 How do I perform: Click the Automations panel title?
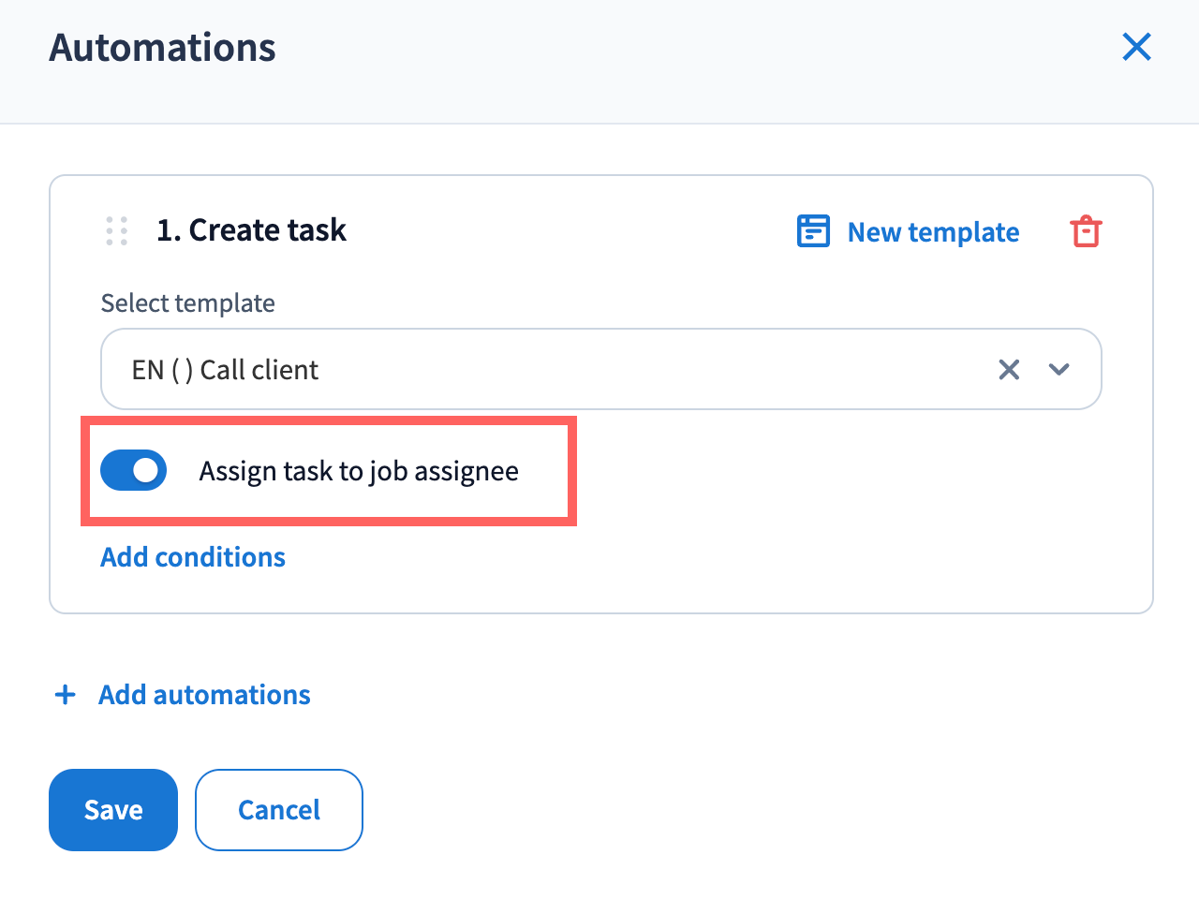coord(163,48)
